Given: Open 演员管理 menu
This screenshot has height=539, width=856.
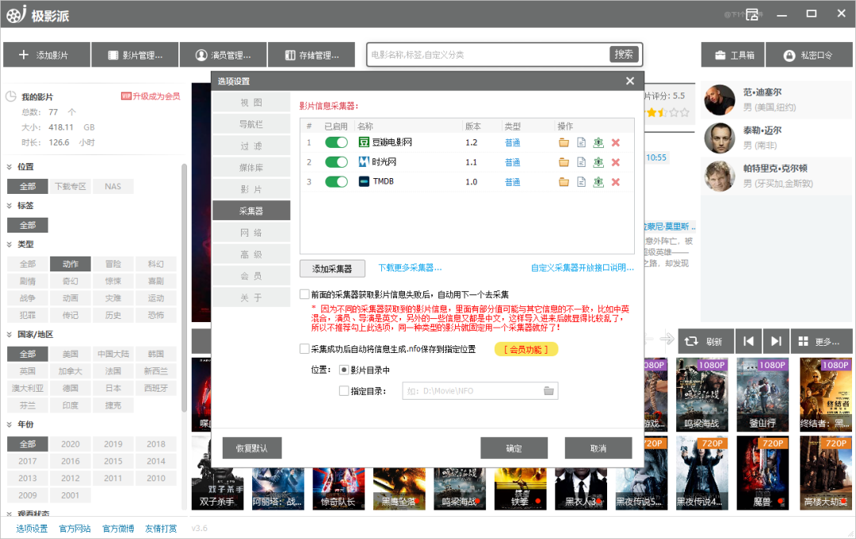Looking at the screenshot, I should [223, 55].
